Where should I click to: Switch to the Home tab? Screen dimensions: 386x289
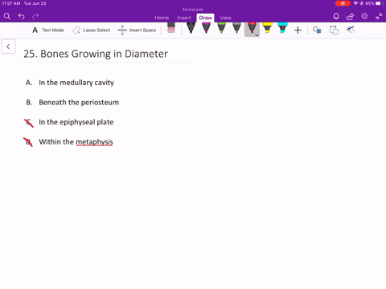(162, 18)
